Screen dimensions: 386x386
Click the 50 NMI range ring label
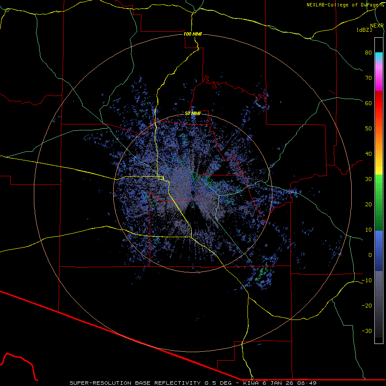pyautogui.click(x=193, y=114)
